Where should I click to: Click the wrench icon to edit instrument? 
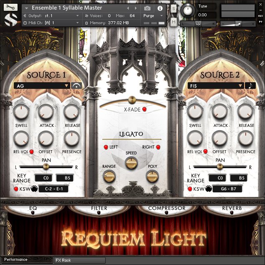pyautogui.click(x=11, y=7)
